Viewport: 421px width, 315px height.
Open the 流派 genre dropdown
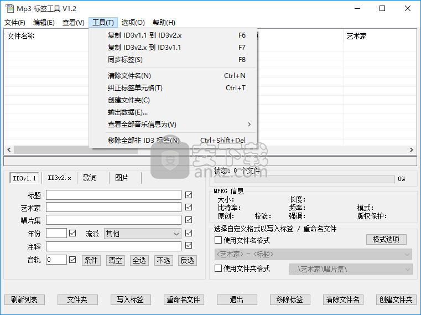tap(143, 234)
